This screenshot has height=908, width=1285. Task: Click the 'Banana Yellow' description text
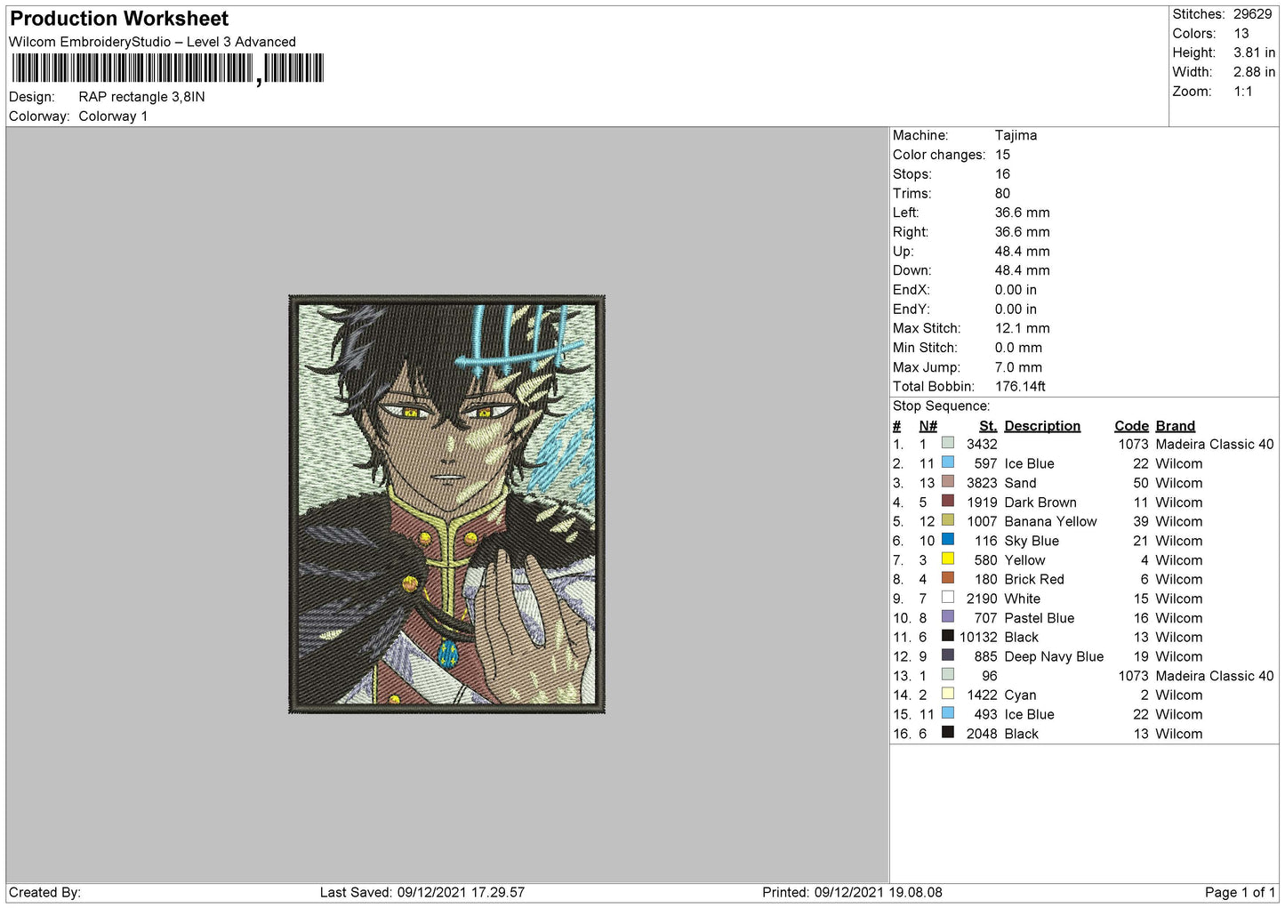point(1050,521)
